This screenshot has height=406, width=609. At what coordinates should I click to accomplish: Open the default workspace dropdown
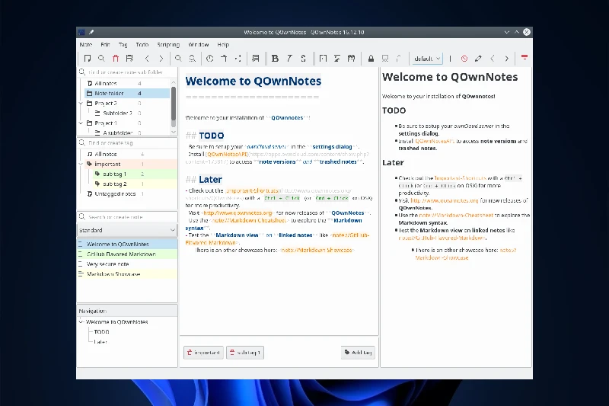(x=427, y=59)
